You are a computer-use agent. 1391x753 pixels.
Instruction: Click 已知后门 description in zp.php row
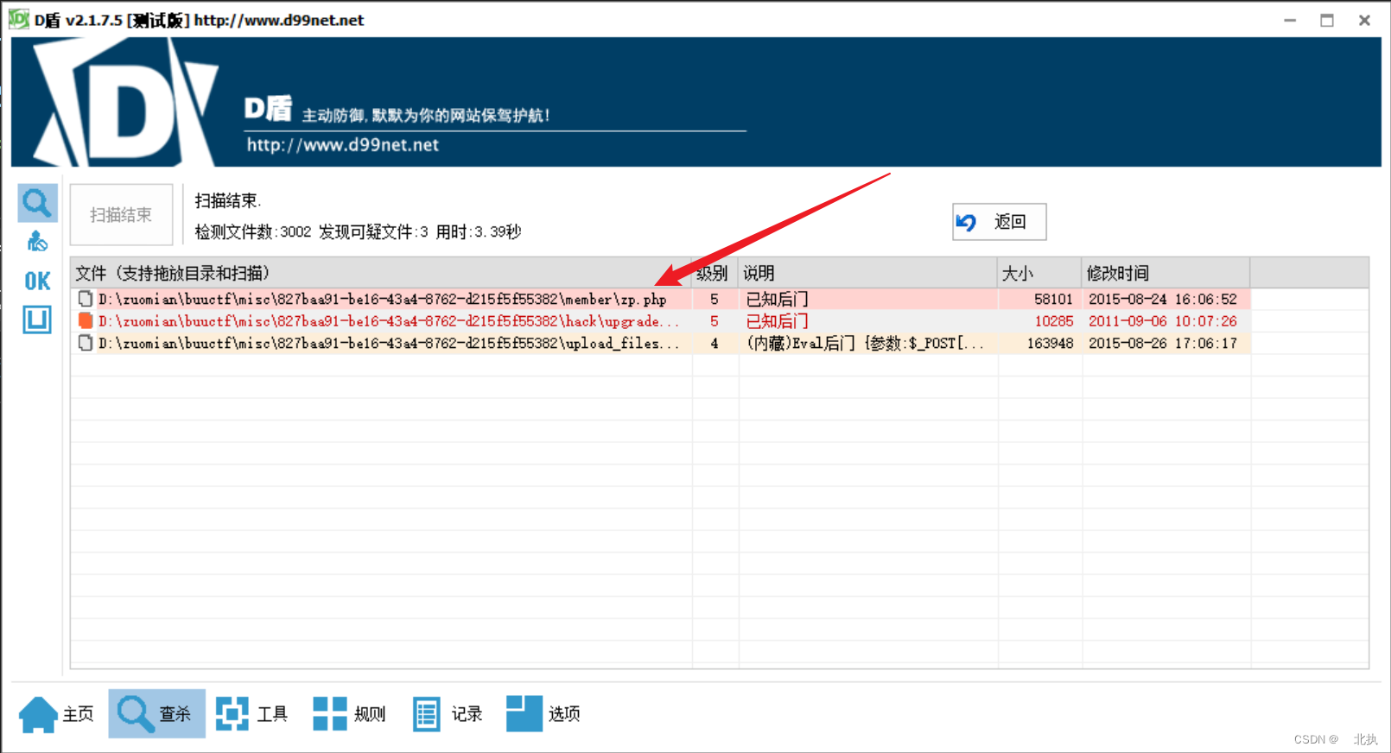tap(777, 300)
